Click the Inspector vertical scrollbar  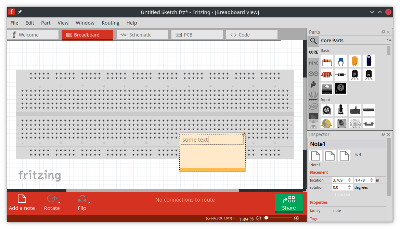point(389,167)
